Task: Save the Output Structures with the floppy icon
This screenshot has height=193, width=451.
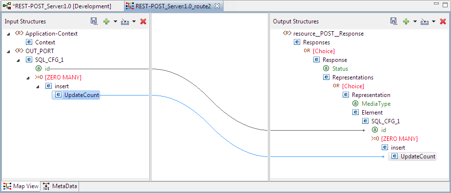Action: click(x=393, y=21)
